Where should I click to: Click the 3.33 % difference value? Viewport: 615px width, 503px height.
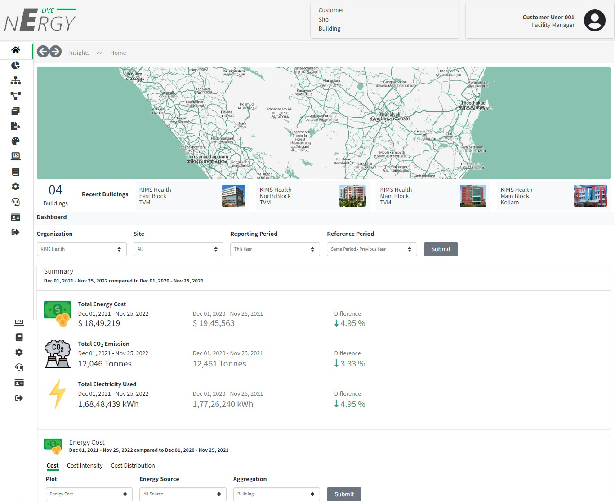(x=350, y=364)
